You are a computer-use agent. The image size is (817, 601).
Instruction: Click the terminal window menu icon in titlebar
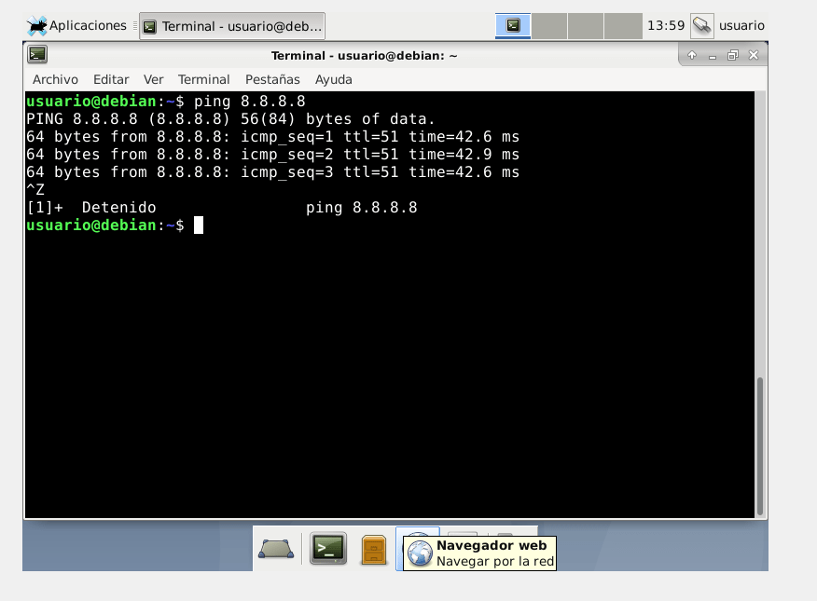point(37,55)
